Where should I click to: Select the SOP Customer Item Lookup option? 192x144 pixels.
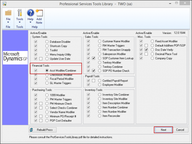pos(100,58)
